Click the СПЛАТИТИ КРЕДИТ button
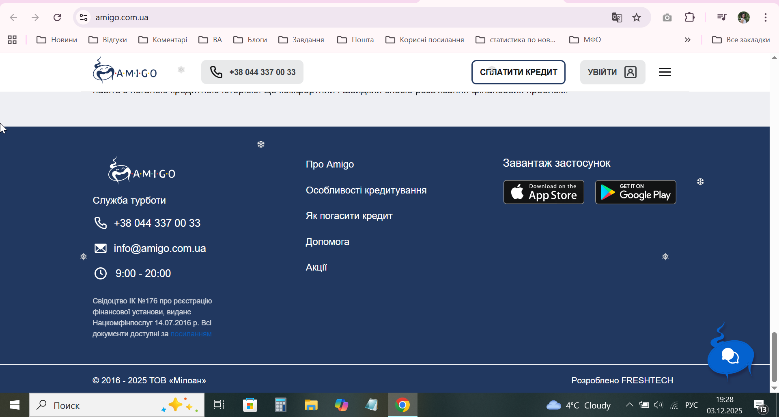The height and width of the screenshot is (417, 779). point(519,72)
